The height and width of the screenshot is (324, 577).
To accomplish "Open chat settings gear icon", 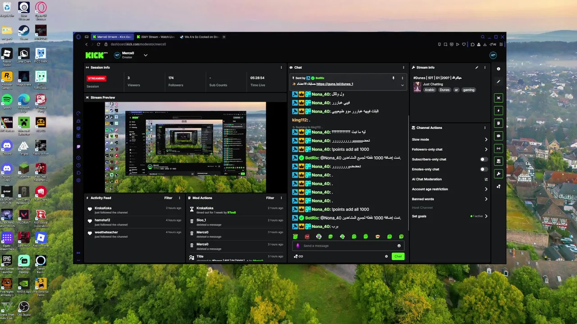I will (386, 256).
